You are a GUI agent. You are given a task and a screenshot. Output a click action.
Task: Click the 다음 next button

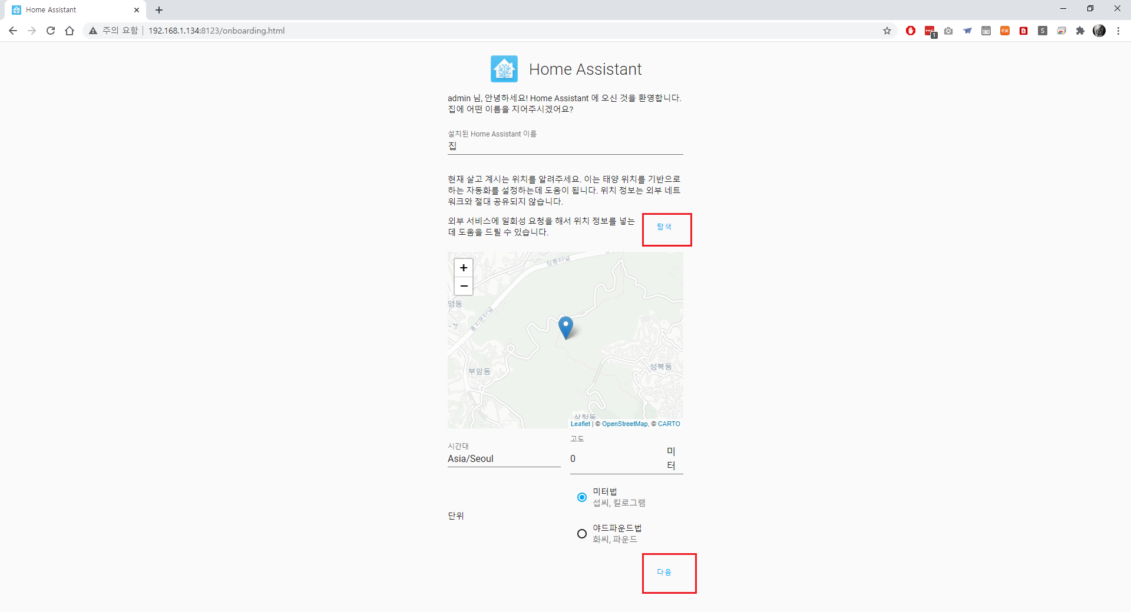pos(664,572)
